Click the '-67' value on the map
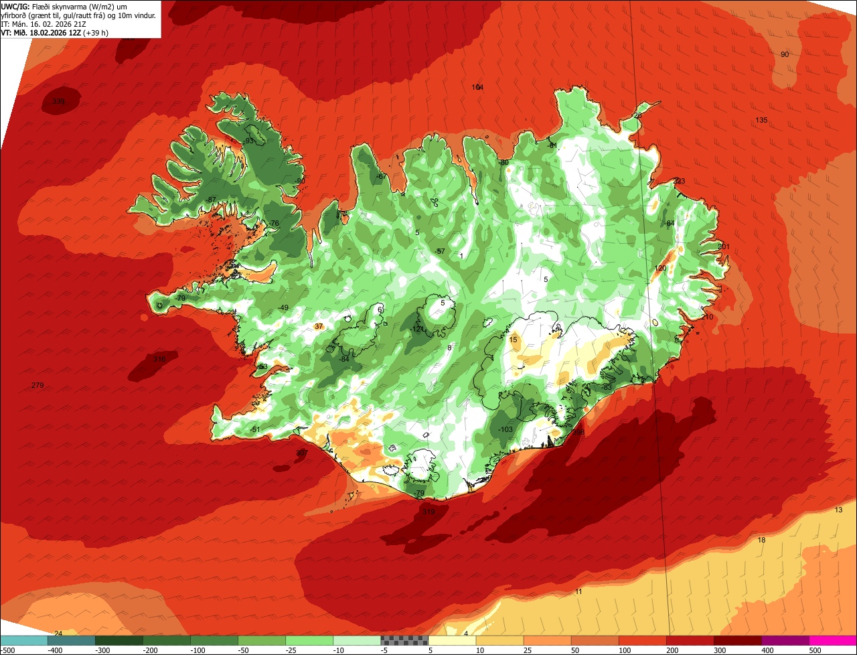The height and width of the screenshot is (655, 857). 380,176
